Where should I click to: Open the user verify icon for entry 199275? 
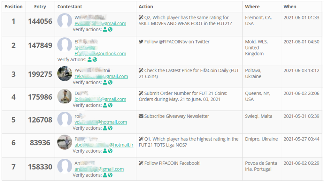click(105, 82)
